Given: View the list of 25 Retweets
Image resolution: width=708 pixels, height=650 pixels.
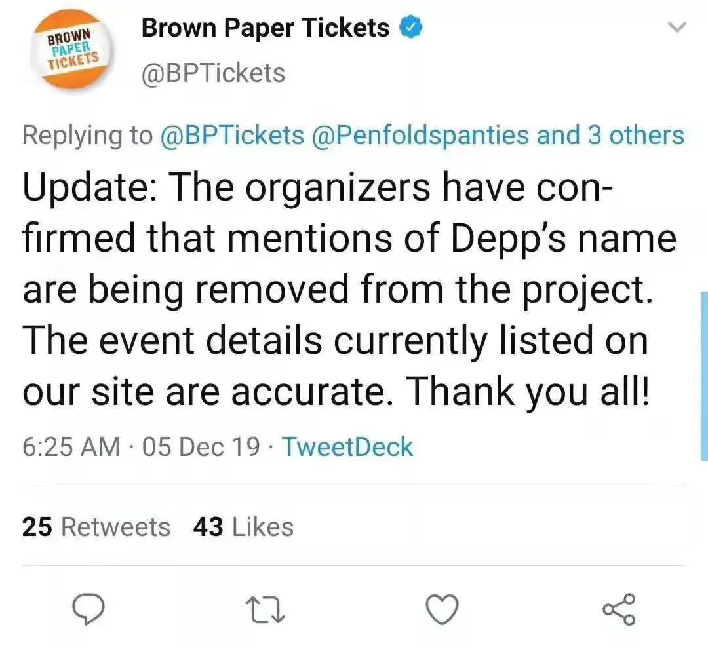Looking at the screenshot, I should coord(96,527).
